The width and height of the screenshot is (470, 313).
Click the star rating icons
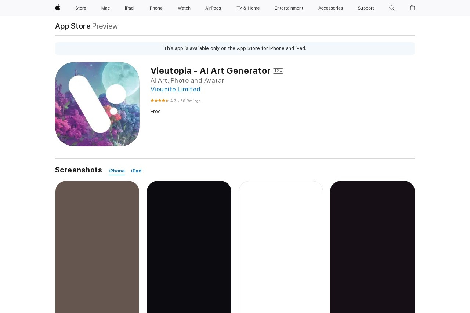coord(159,101)
